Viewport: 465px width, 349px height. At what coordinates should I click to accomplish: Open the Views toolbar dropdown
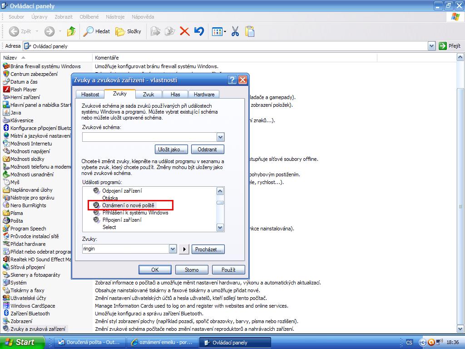coord(219,31)
